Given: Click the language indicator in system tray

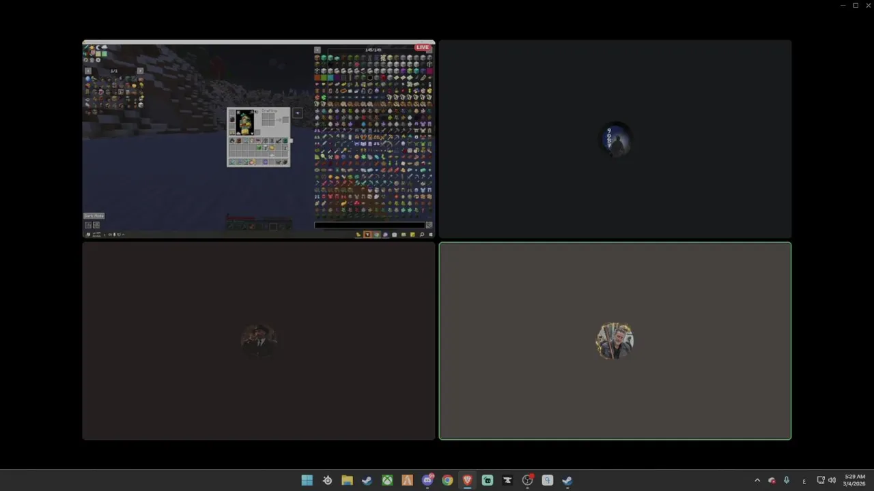Looking at the screenshot, I should 804,481.
